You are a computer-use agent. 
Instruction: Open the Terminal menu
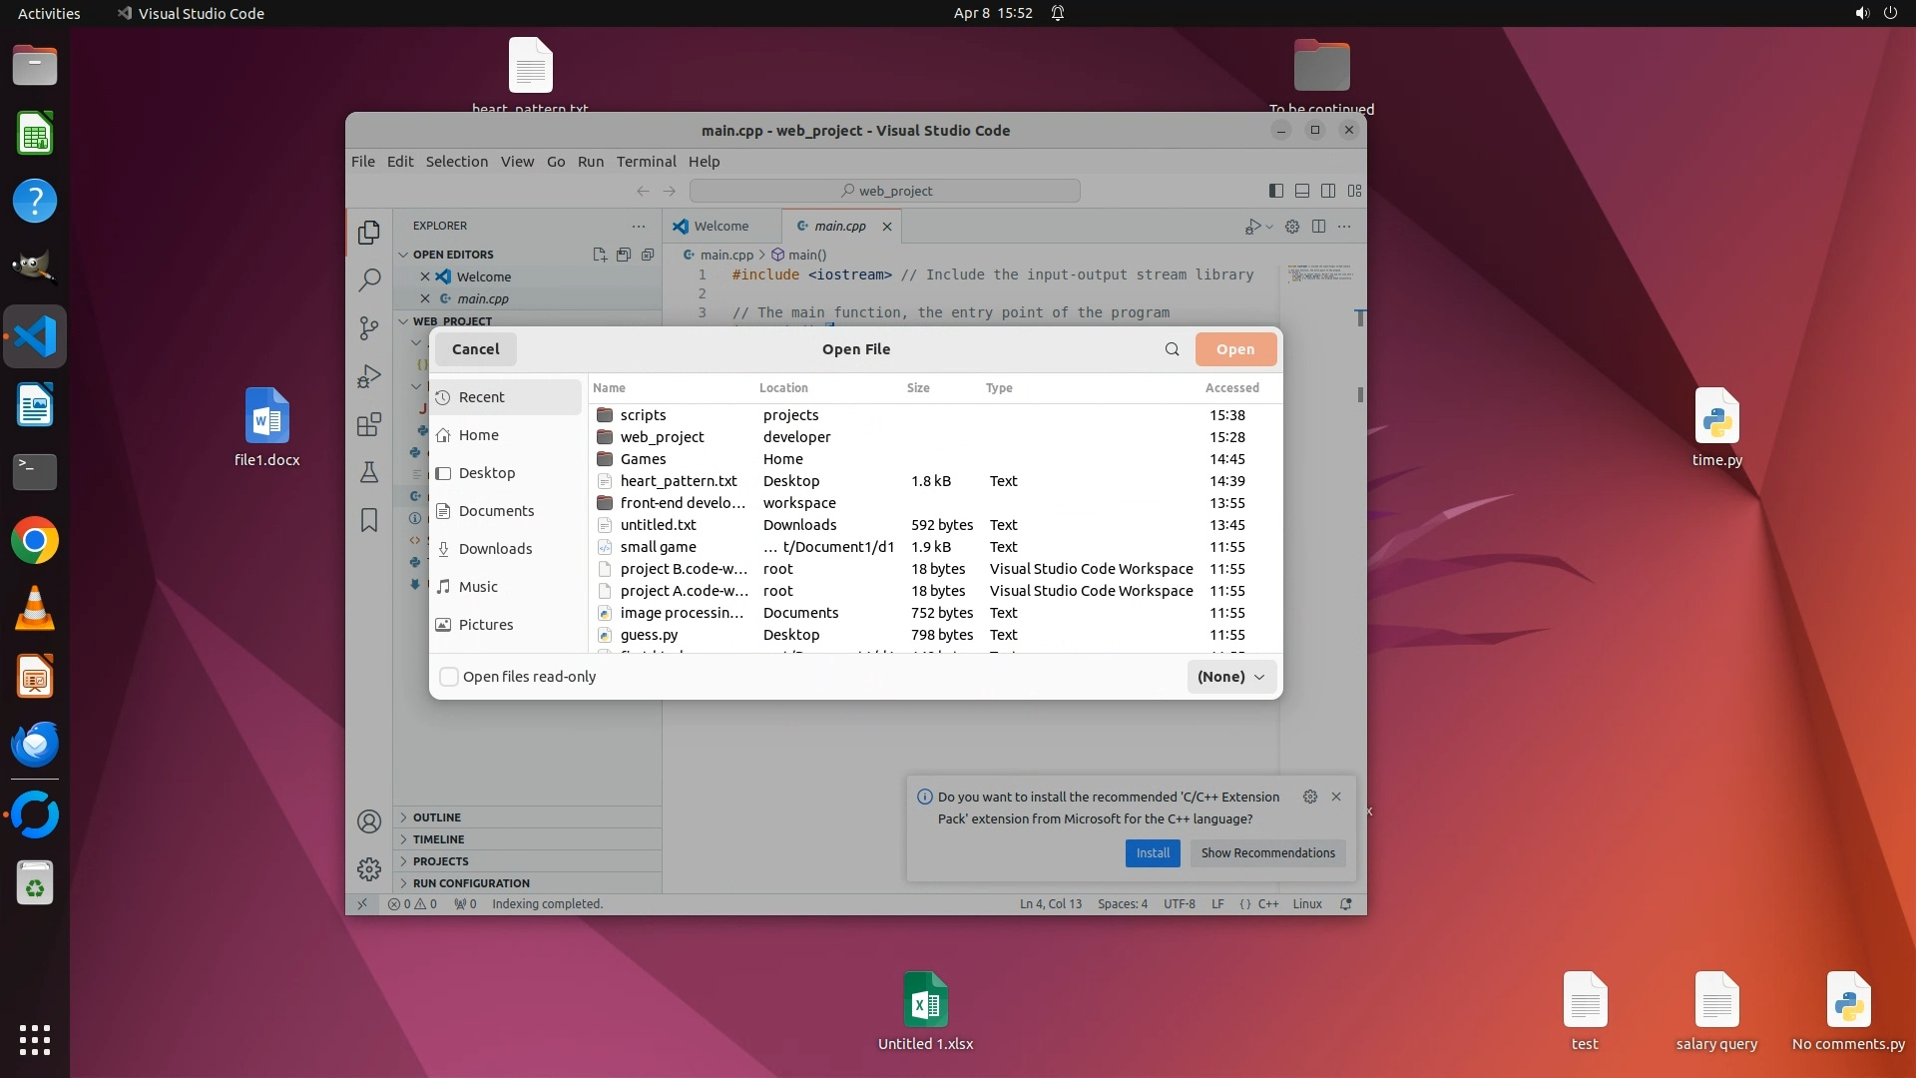point(646,162)
